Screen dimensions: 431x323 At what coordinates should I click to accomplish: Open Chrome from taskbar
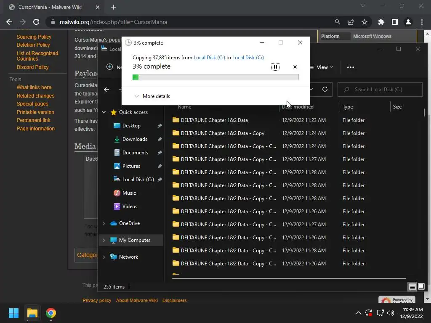[x=51, y=313]
